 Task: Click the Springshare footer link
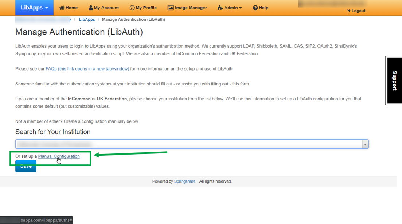[185, 181]
